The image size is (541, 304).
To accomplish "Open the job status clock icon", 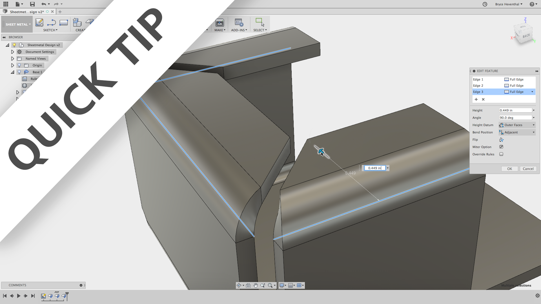I will coord(485,4).
